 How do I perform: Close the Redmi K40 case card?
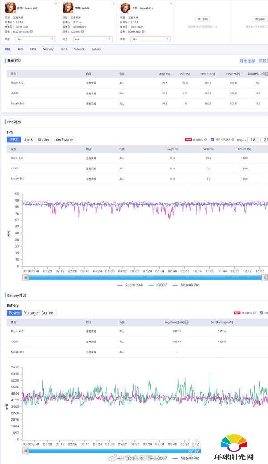(56, 4)
